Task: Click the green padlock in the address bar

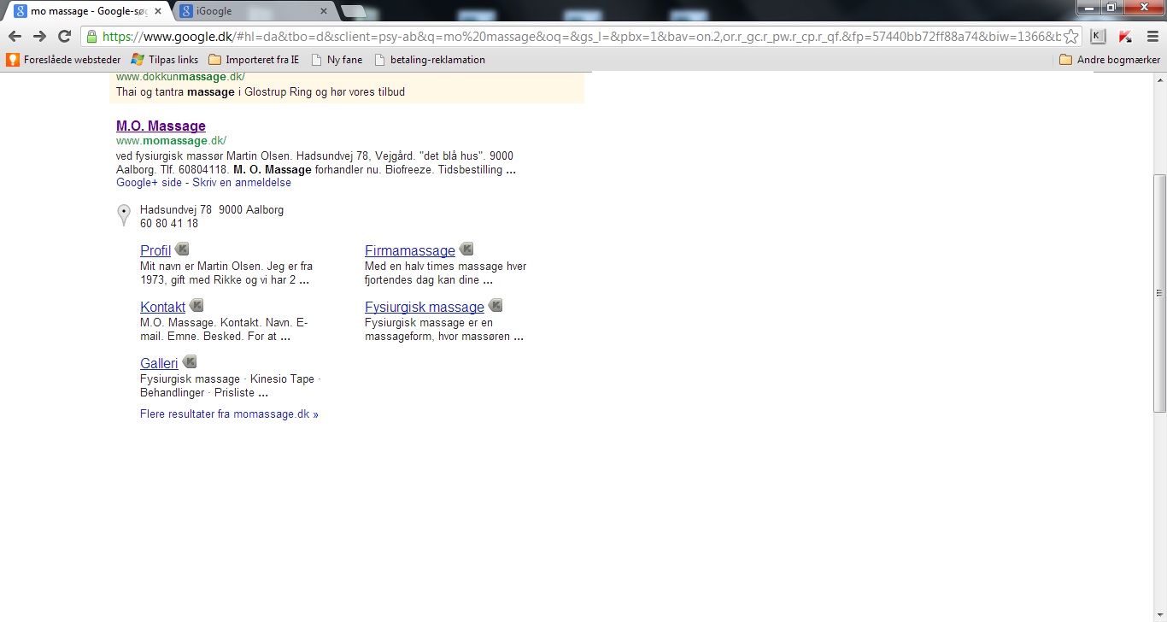Action: coord(91,36)
